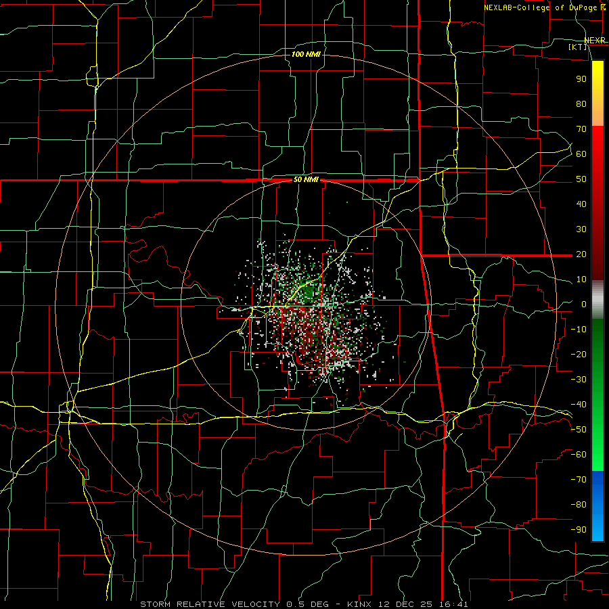Click the 50 NMI range ring label

(306, 180)
